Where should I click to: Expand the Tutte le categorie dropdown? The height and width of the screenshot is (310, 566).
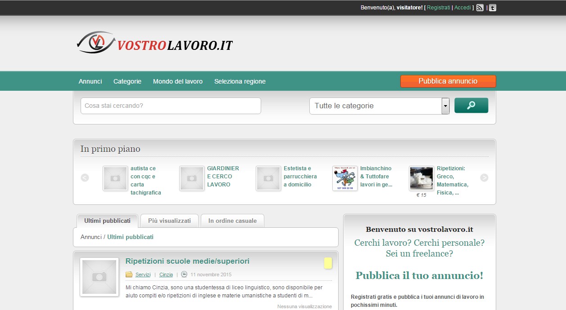coord(379,106)
